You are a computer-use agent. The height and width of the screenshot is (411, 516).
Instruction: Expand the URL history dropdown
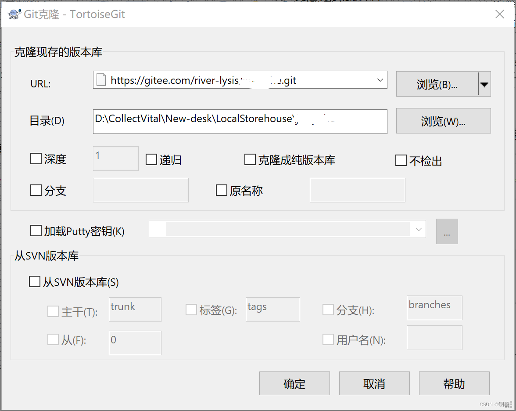[380, 80]
